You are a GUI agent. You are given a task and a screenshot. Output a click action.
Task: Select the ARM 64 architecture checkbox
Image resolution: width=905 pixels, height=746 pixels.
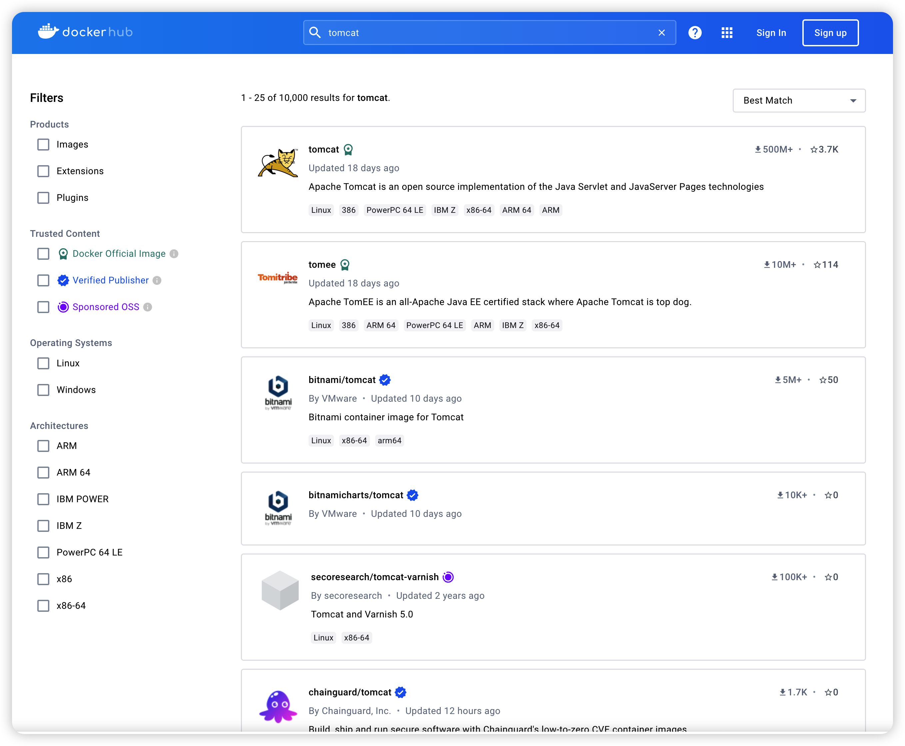(x=43, y=472)
